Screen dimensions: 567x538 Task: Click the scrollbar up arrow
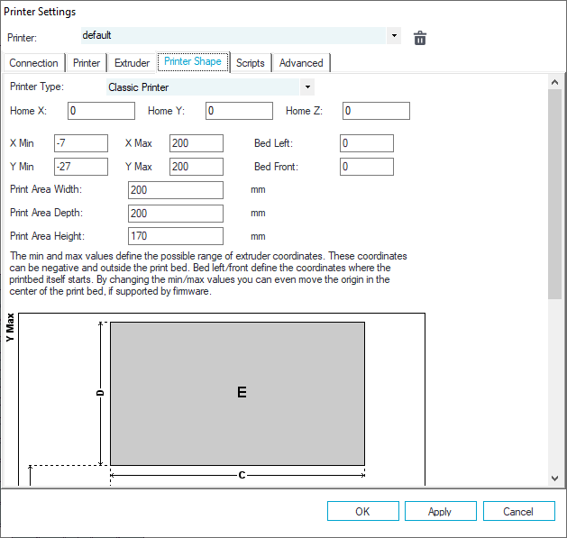(554, 82)
